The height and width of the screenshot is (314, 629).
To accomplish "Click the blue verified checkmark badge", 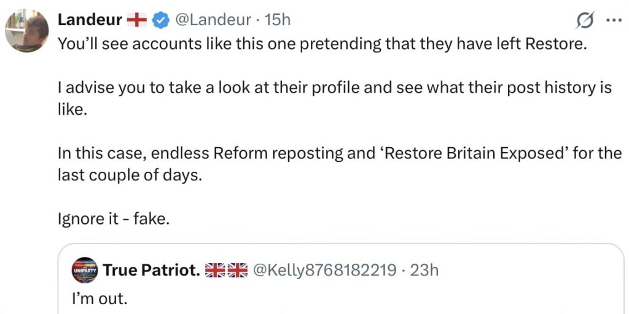I will 161,20.
